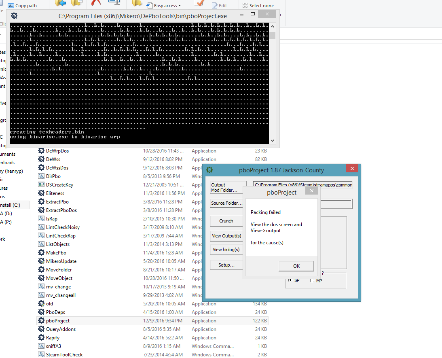Screen dimensions: 442x358
Task: Click the DSCreateKey file name
Action: [59, 185]
